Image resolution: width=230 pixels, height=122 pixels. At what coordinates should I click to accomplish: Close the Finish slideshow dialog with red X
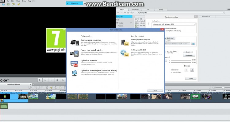pos(162,29)
